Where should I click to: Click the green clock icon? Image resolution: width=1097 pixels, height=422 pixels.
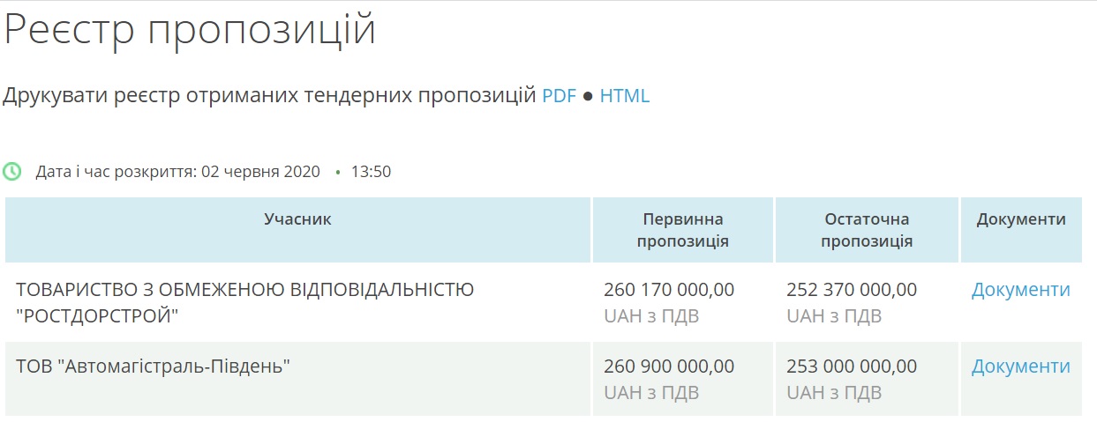tap(12, 171)
